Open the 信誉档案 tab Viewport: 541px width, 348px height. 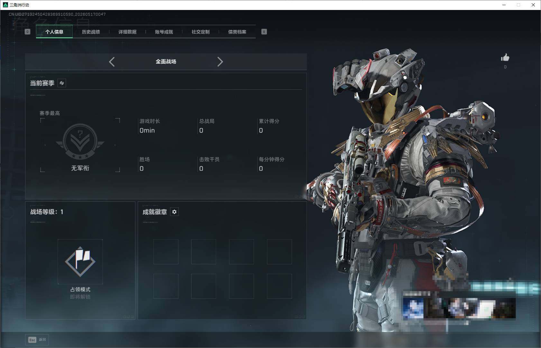[x=237, y=32]
